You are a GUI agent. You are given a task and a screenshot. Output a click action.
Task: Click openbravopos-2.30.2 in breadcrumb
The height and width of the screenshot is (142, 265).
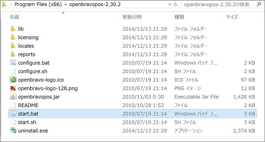click(x=95, y=4)
